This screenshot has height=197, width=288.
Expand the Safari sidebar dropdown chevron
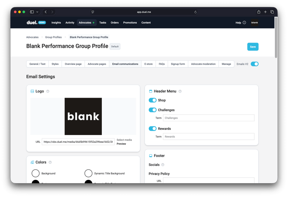37,12
